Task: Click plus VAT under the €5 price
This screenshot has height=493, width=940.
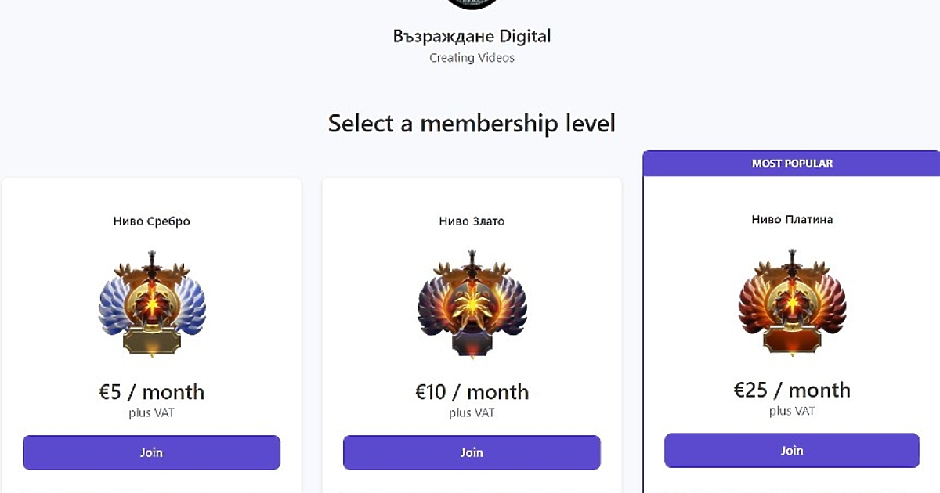Action: (152, 412)
